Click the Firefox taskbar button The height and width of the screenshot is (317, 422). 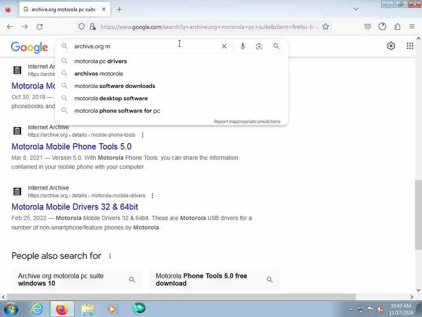[x=62, y=309]
